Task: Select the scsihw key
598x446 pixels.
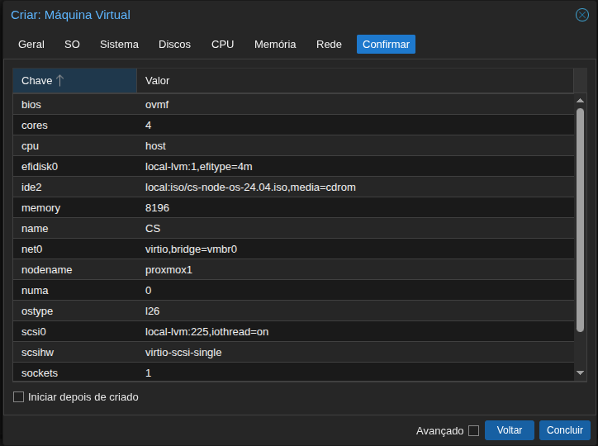Action: pos(37,352)
